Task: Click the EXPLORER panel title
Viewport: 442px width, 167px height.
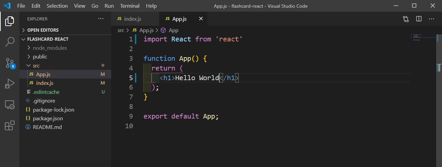Action: point(37,19)
